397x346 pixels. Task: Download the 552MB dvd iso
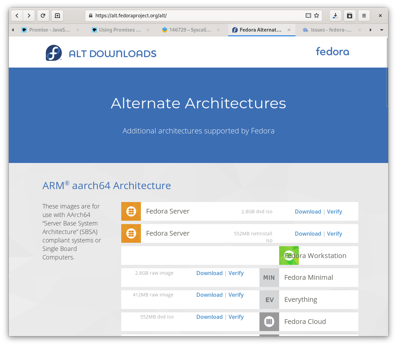coord(210,317)
